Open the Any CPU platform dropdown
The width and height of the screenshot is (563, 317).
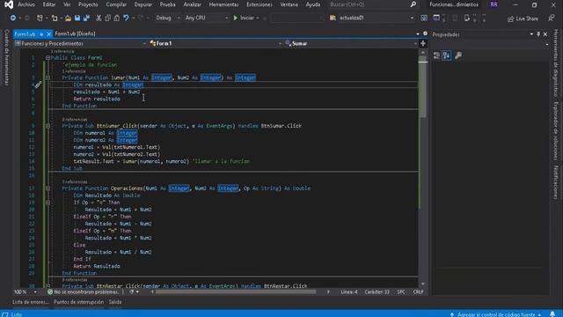pyautogui.click(x=206, y=18)
